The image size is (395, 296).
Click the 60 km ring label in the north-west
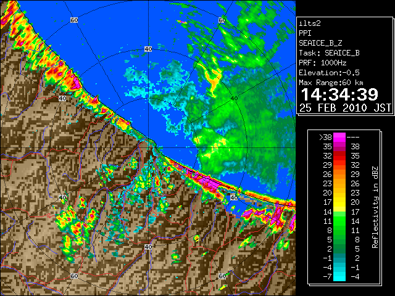tap(74, 20)
